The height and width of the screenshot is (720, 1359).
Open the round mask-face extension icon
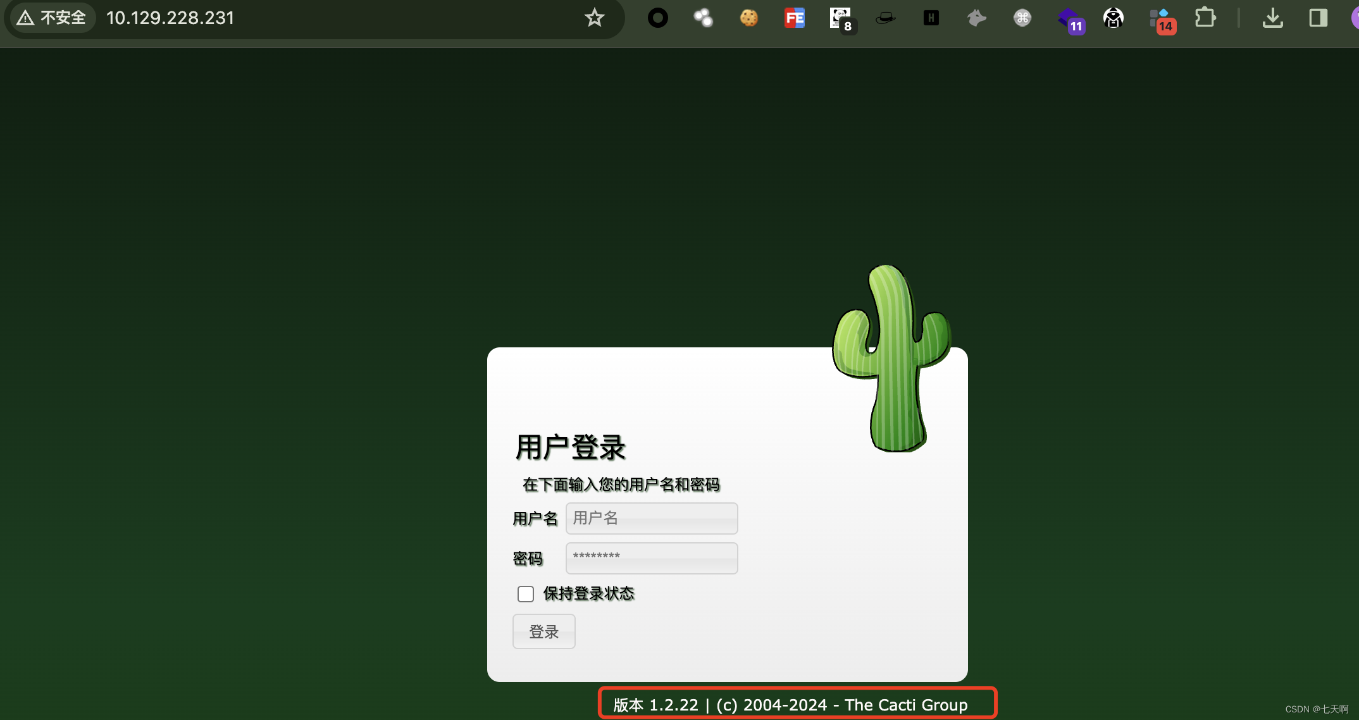coord(1114,18)
